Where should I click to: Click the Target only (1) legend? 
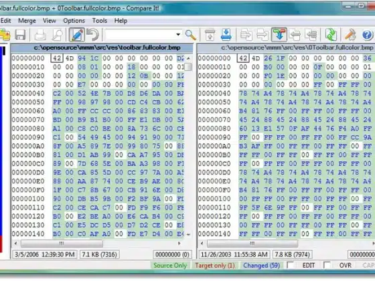click(x=214, y=266)
